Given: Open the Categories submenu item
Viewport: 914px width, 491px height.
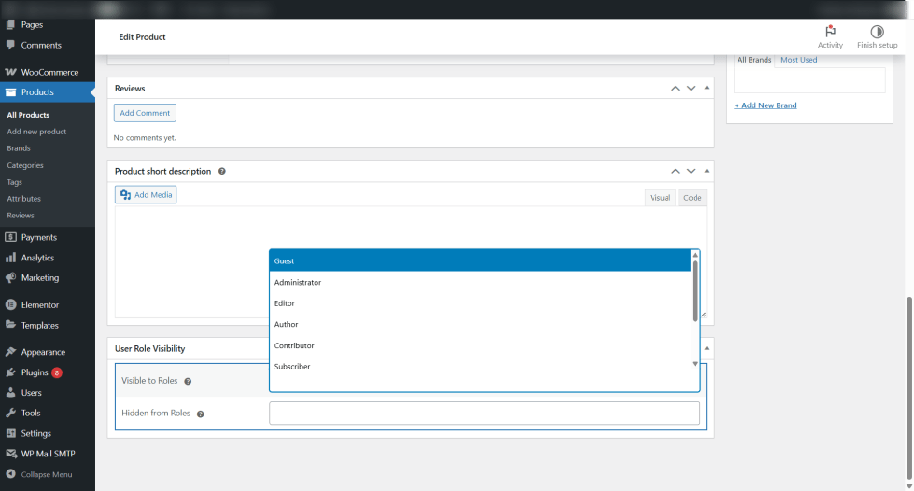Looking at the screenshot, I should coord(25,165).
